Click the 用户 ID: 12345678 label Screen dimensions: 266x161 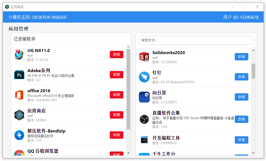[241, 17]
